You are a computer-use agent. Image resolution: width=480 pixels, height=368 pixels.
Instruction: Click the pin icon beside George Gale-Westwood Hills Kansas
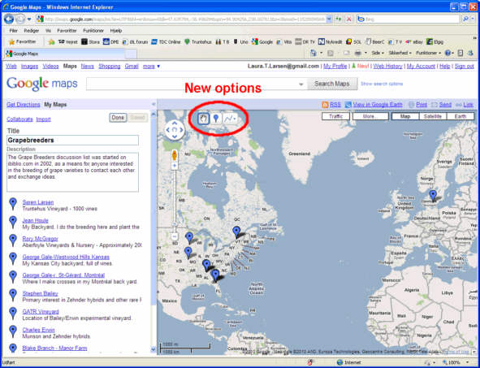tap(12, 258)
